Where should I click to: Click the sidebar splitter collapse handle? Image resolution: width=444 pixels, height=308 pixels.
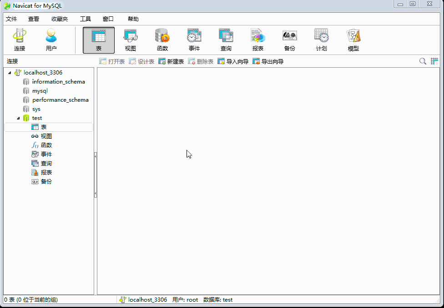[96, 175]
